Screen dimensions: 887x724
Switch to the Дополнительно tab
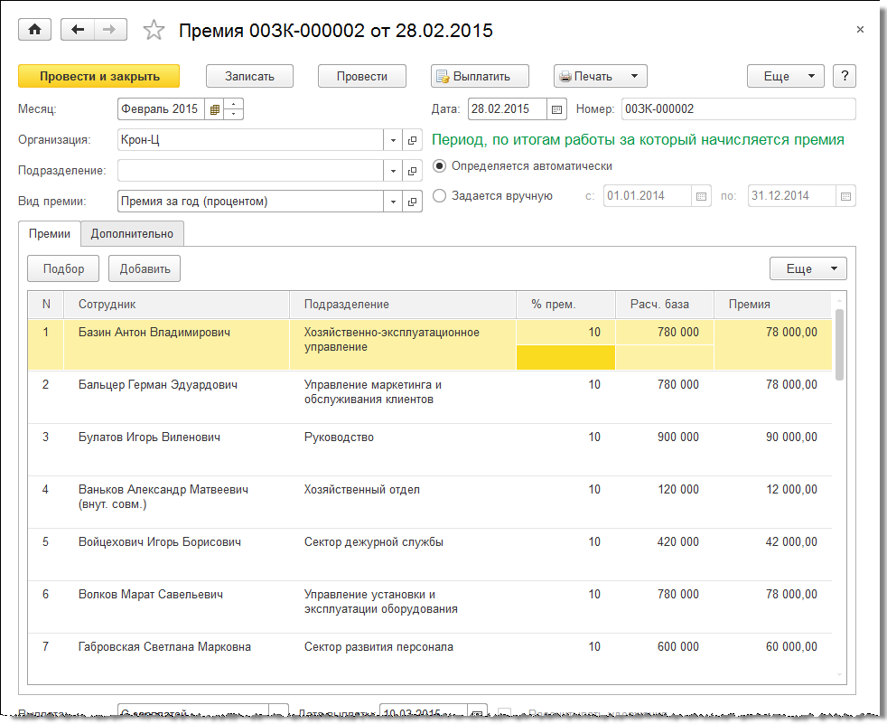132,233
